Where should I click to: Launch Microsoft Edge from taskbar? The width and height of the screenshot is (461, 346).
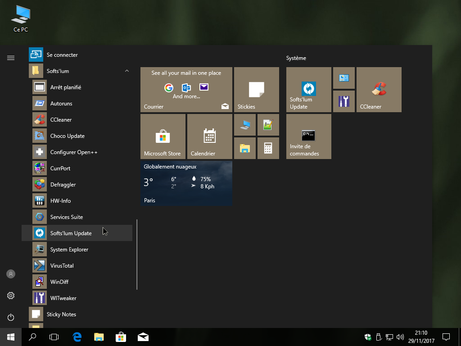(x=77, y=337)
